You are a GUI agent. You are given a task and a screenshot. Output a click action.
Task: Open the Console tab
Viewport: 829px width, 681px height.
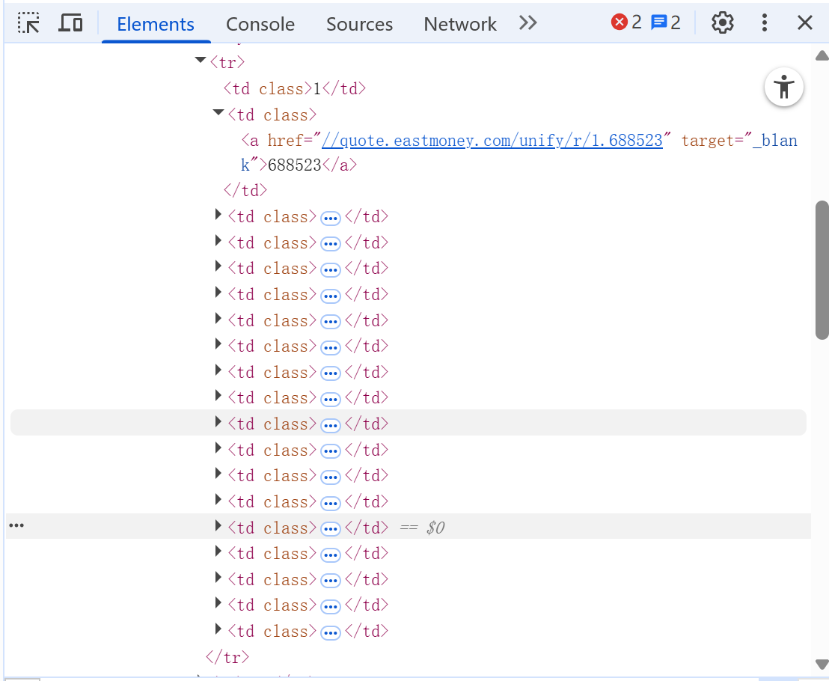[260, 24]
